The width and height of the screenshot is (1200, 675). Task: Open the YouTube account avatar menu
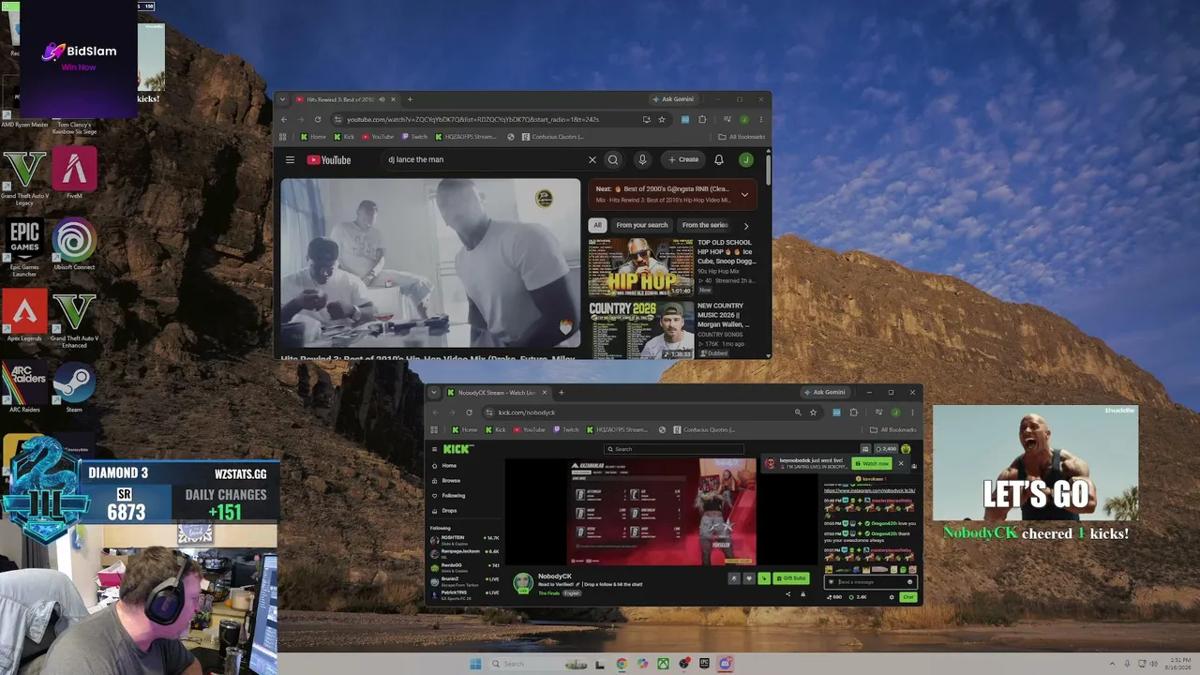coord(746,160)
